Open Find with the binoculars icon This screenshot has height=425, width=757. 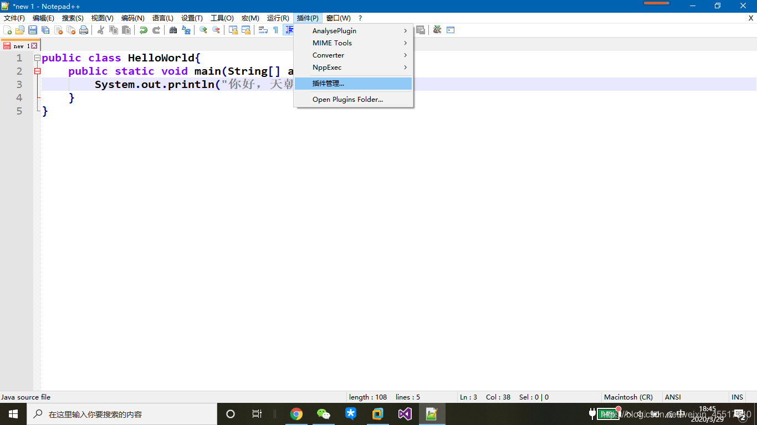[173, 30]
